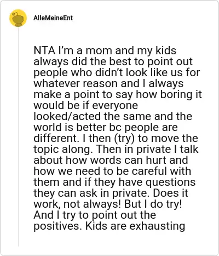
Task: Click the phrase "Kids are exhausting"
Action: (x=135, y=226)
